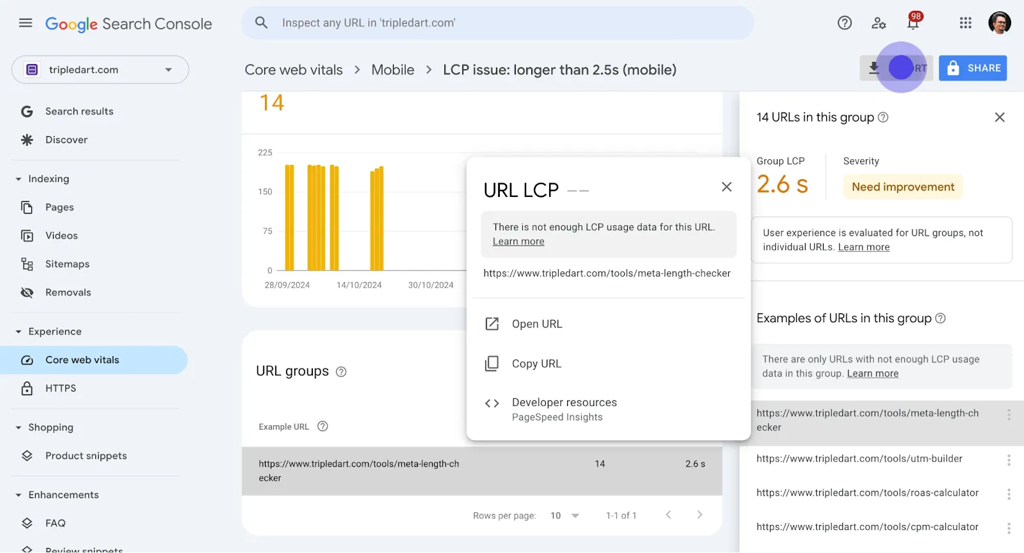Open Search results in sidebar
This screenshot has width=1024, height=553.
(79, 111)
